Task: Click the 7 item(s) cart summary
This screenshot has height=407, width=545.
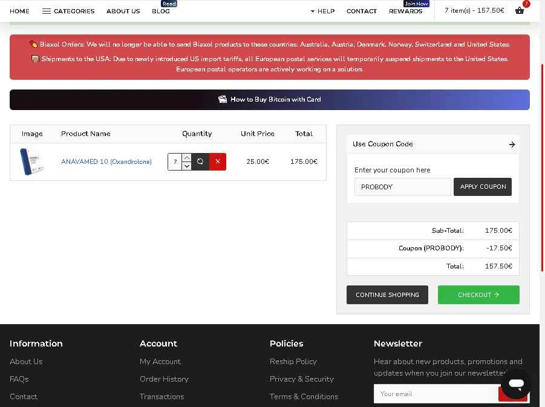Action: pyautogui.click(x=474, y=10)
